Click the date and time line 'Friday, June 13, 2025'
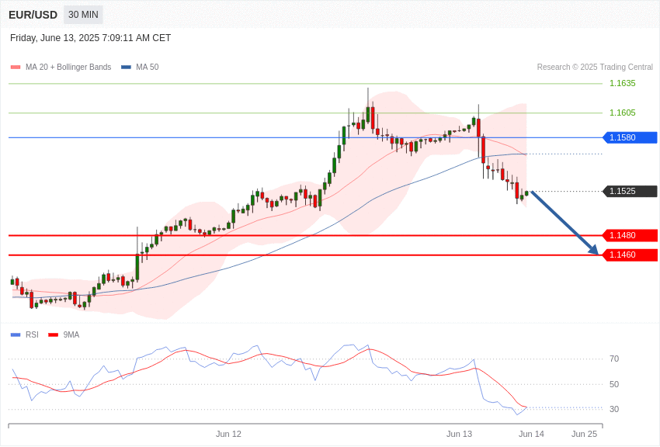This screenshot has width=660, height=447. pos(91,38)
